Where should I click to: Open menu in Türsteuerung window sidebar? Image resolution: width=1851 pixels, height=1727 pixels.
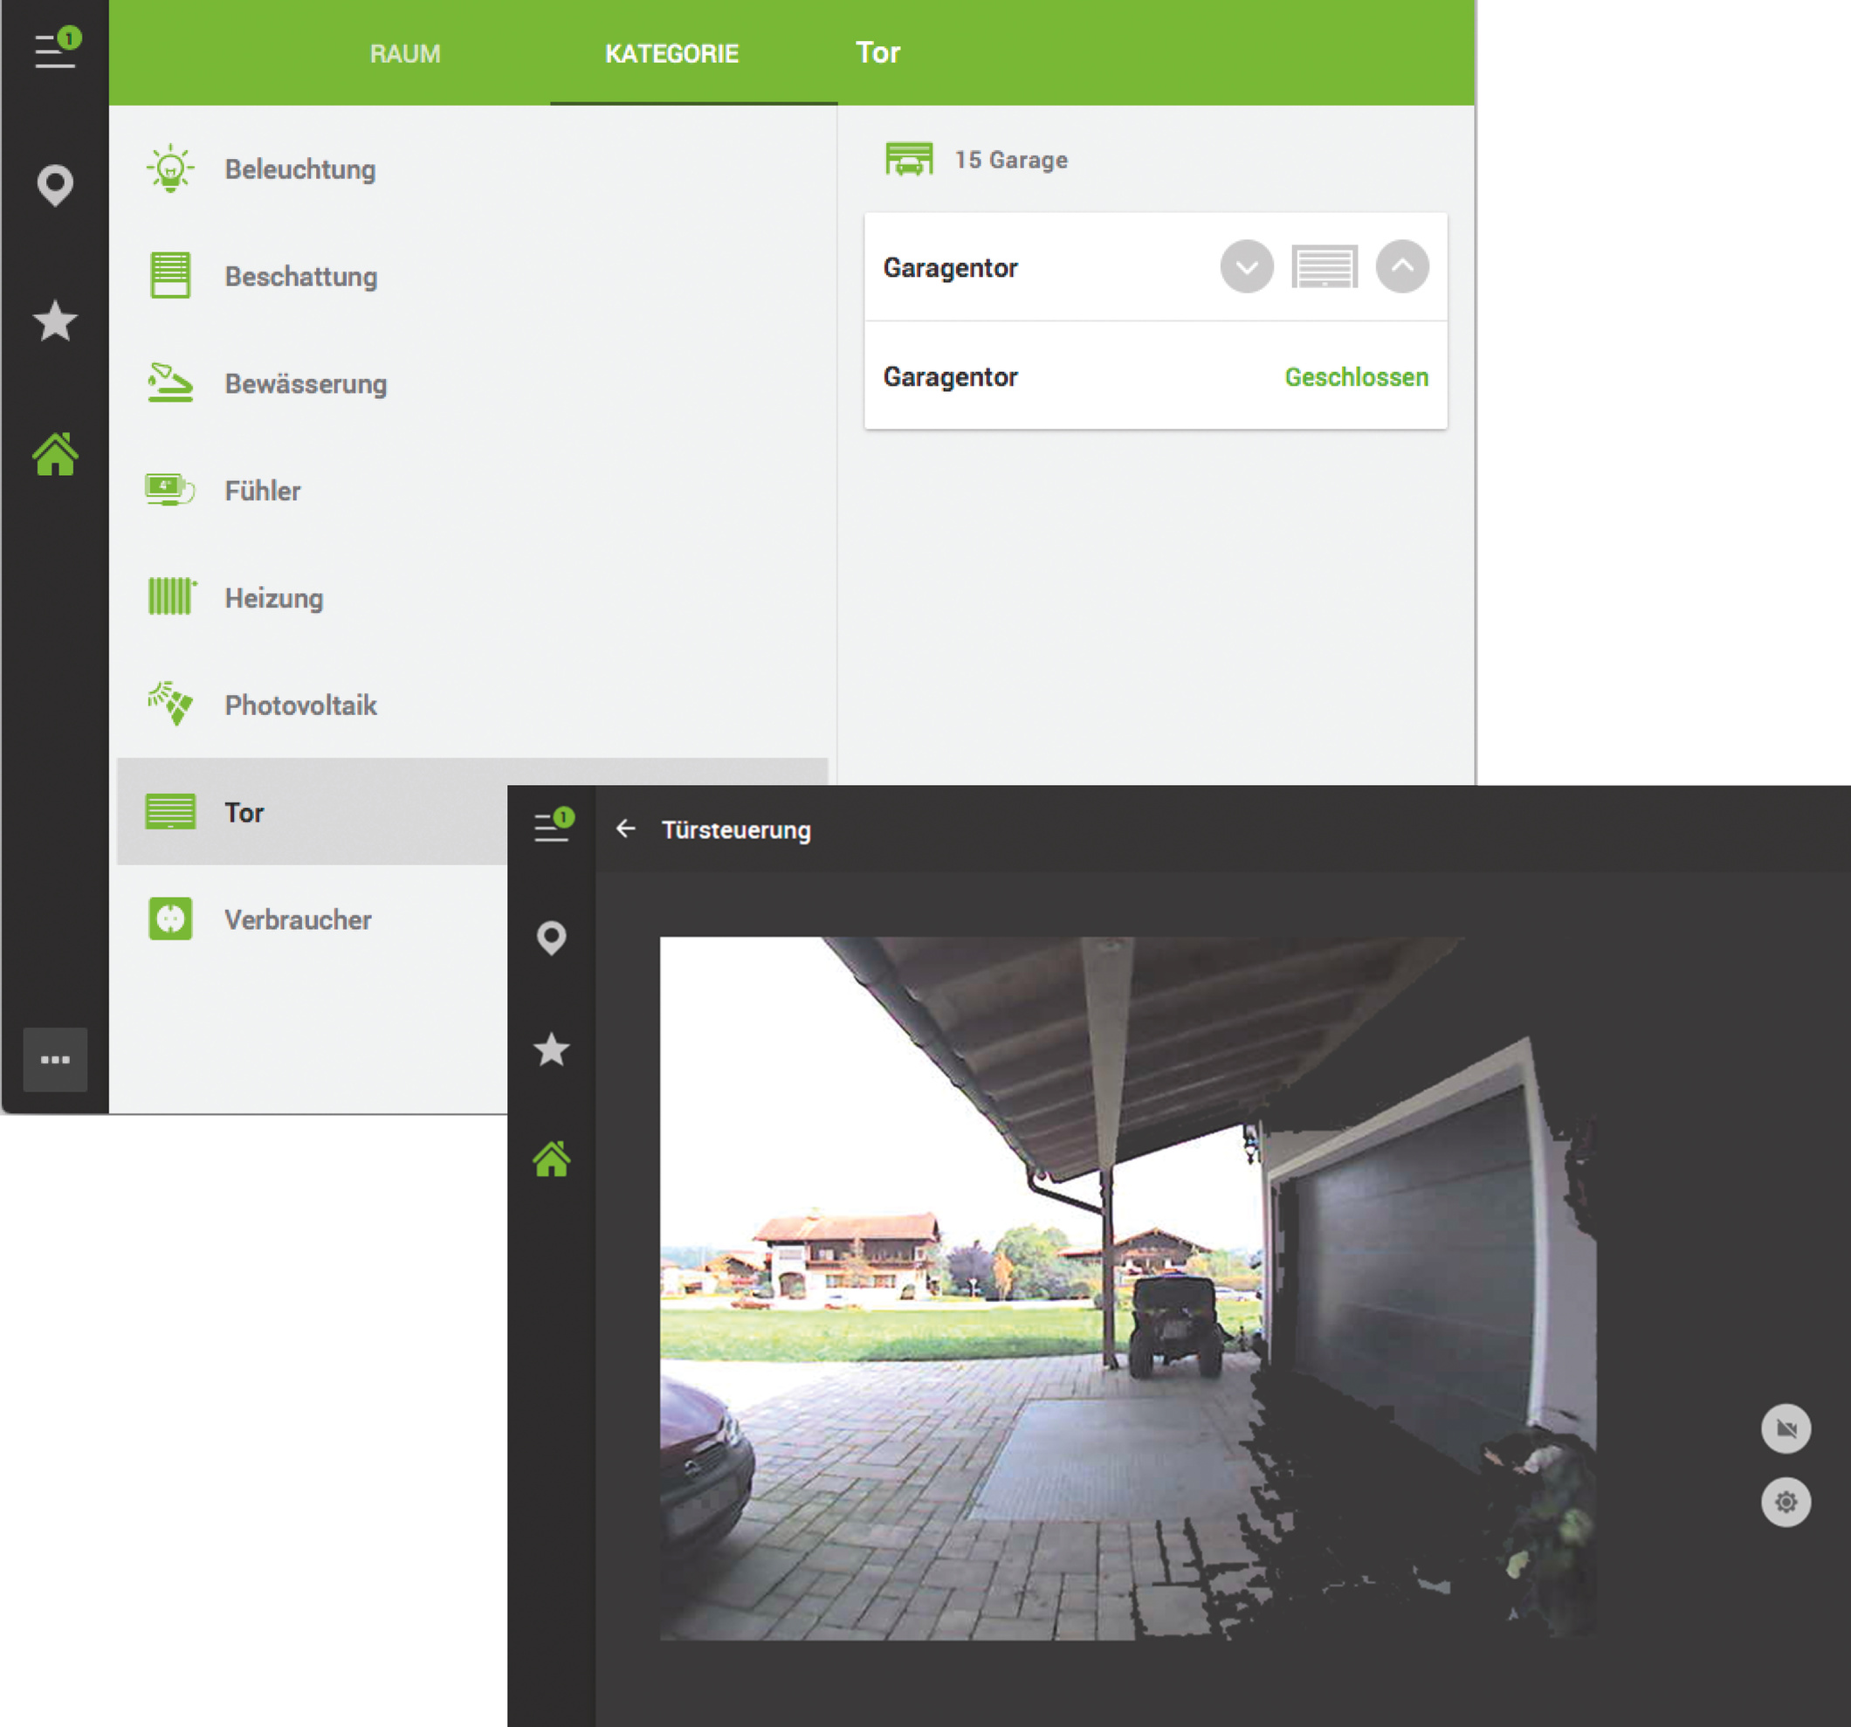(553, 826)
